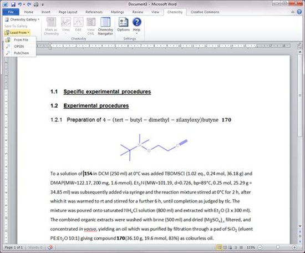Choose PubChem in Load From menu
This screenshot has width=305, height=253.
pyautogui.click(x=20, y=53)
